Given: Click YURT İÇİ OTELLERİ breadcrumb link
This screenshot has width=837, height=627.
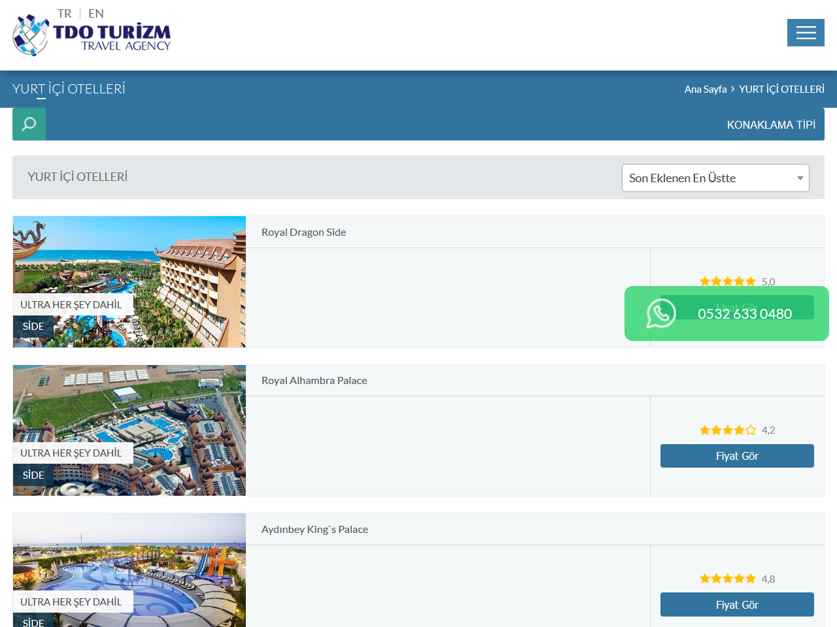Looking at the screenshot, I should 781,89.
